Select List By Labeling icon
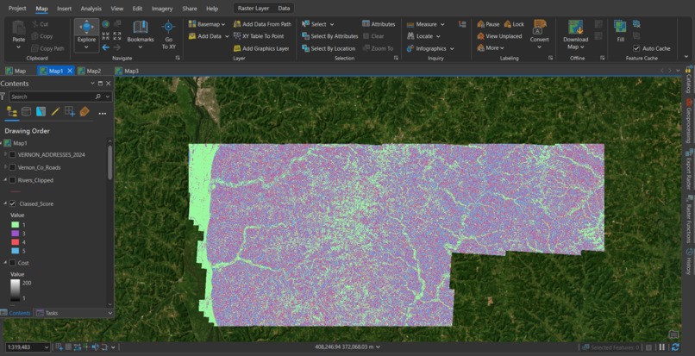 (x=85, y=111)
